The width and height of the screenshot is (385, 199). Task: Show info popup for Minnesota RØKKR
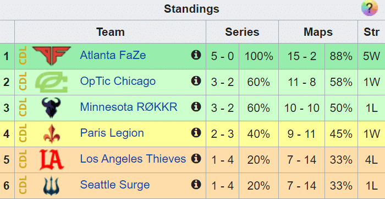click(x=196, y=107)
